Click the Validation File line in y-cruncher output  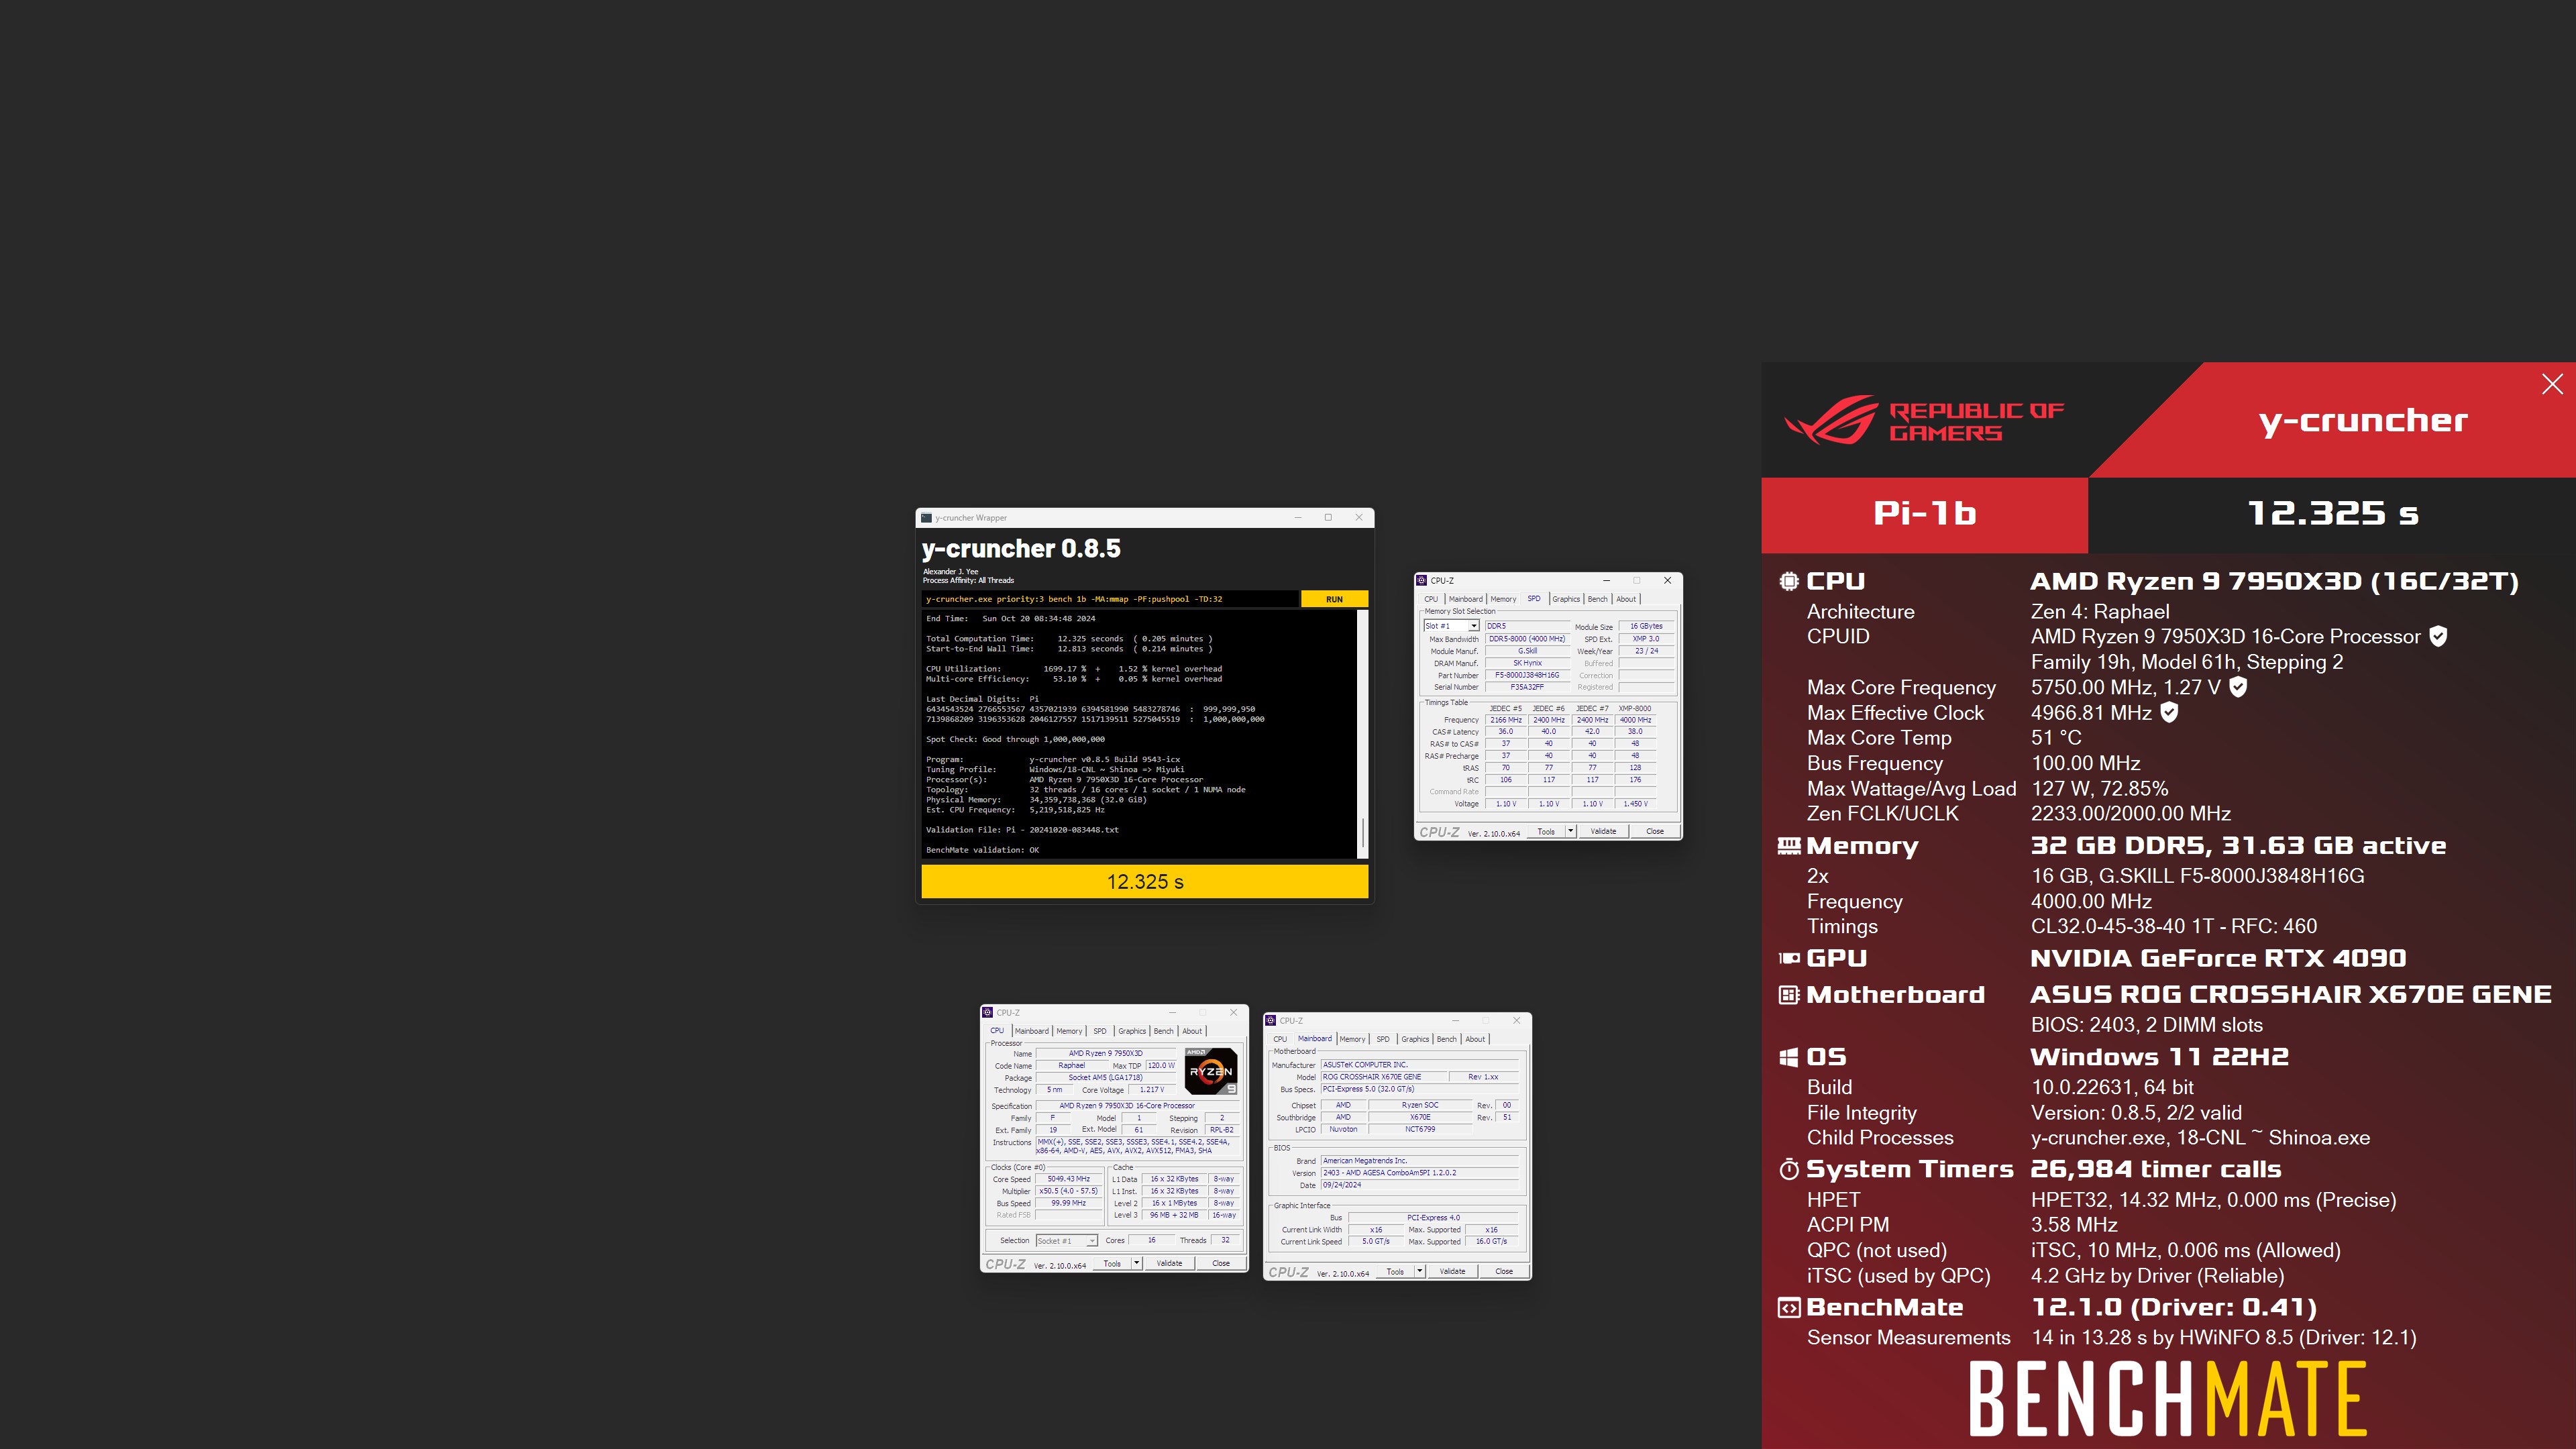(1022, 829)
